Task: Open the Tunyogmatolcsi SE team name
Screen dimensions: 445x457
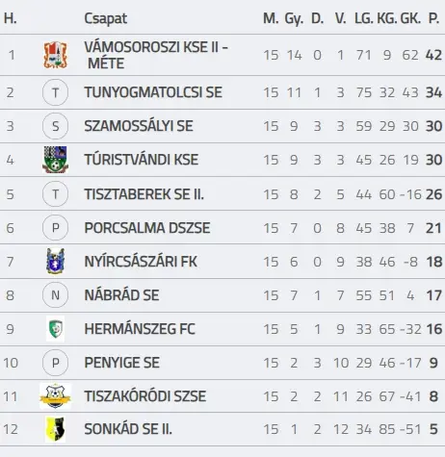Action: 153,92
